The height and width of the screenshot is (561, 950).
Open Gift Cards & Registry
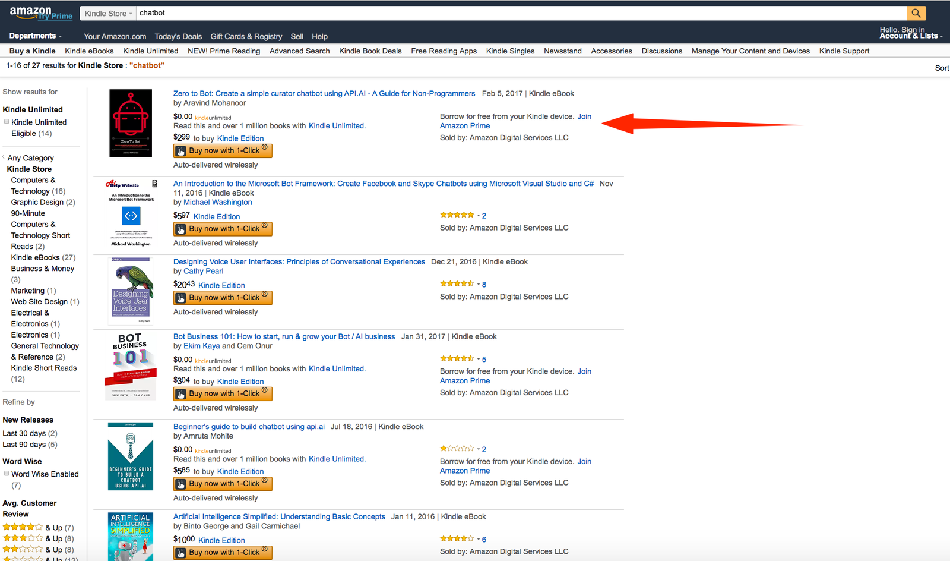246,36
